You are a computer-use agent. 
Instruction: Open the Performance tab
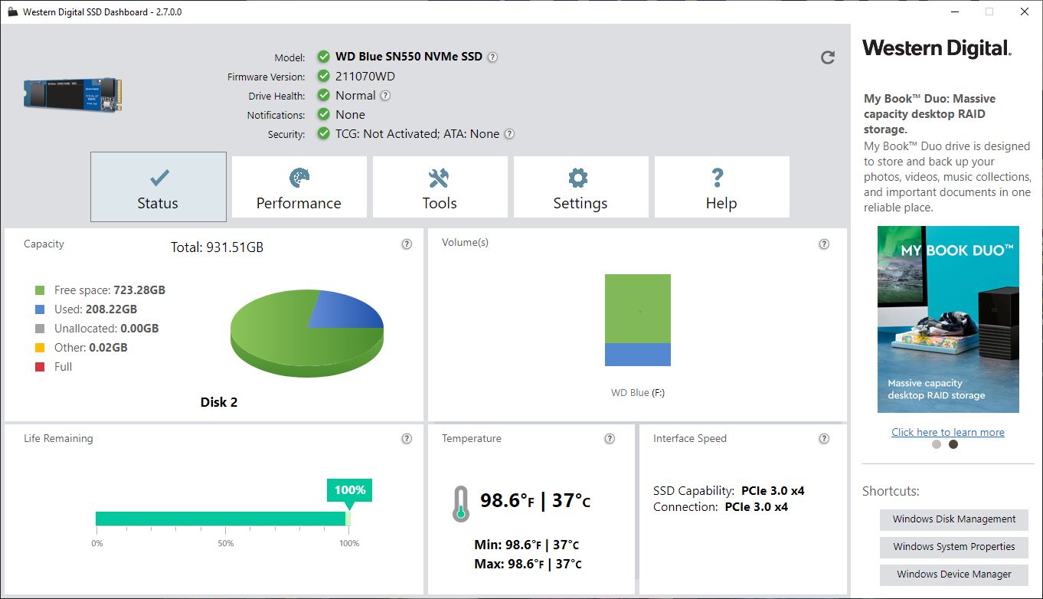pos(299,187)
